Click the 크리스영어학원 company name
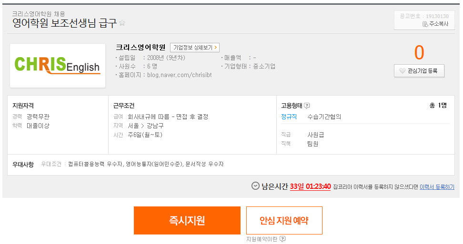The image size is (463, 244). [x=141, y=47]
